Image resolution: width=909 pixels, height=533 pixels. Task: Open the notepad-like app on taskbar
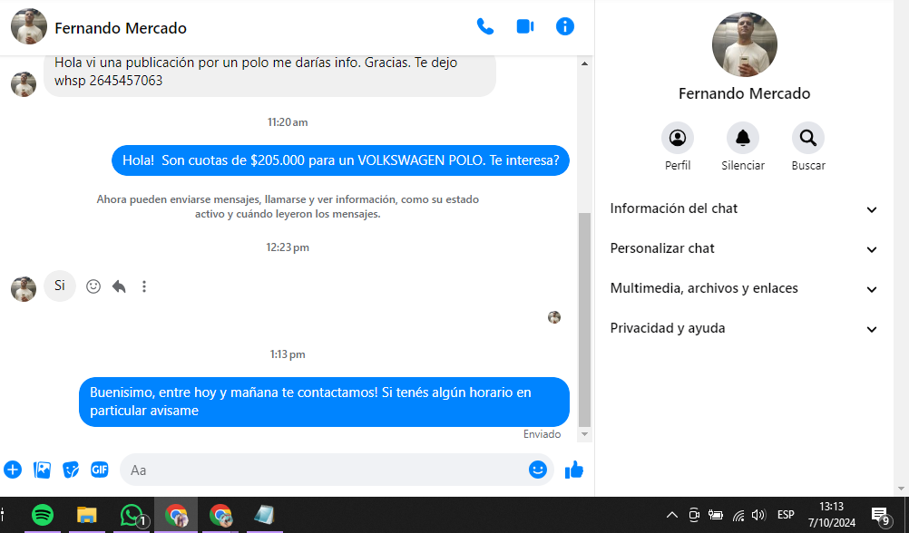(x=264, y=515)
